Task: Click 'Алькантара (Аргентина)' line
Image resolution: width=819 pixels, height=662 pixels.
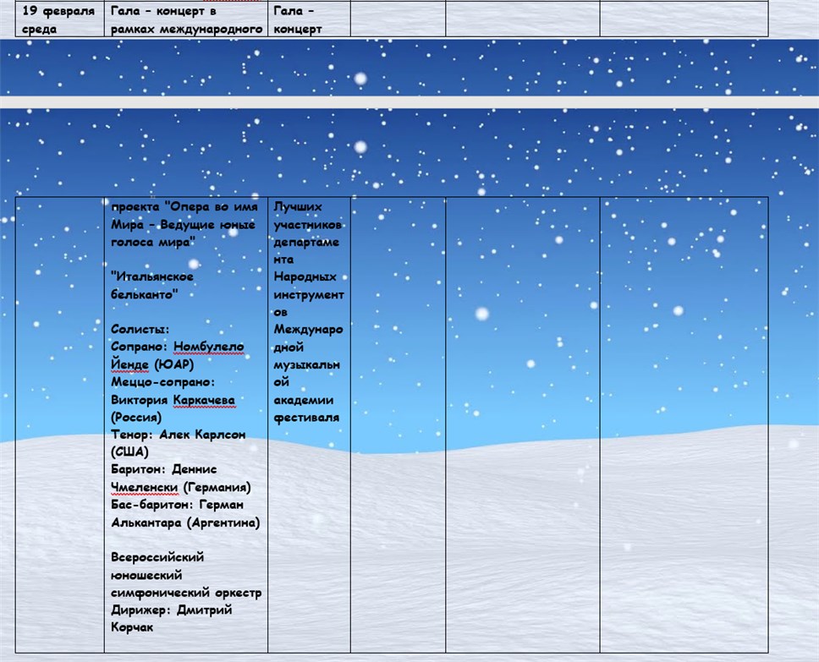Action: [x=185, y=522]
